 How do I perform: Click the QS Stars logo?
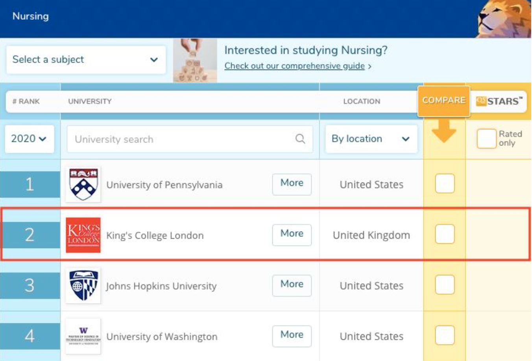pos(499,101)
